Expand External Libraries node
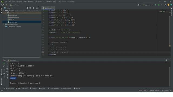Viewport: 173px width, 97px height. click(4, 24)
